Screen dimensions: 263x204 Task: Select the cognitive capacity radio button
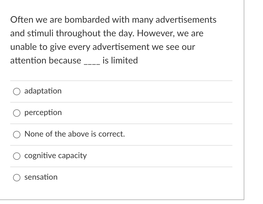coord(17,156)
